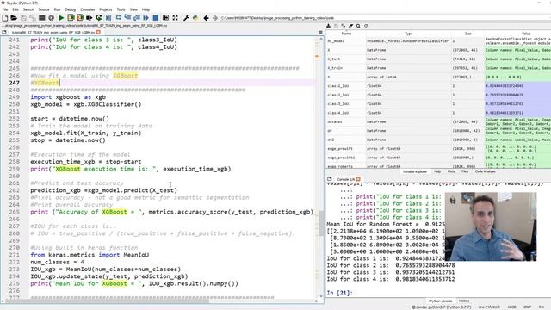Browse console tabs icon
The image size is (551, 310).
point(329,179)
